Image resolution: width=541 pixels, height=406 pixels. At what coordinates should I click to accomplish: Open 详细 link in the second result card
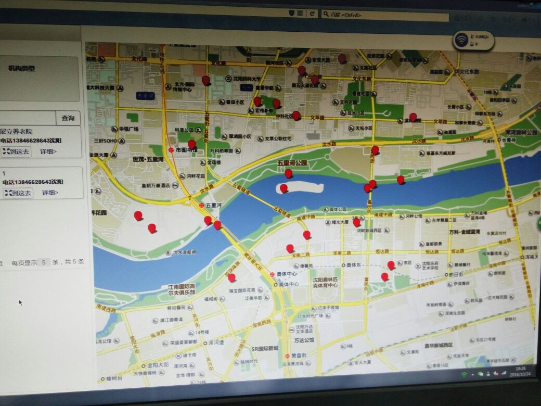(x=50, y=193)
